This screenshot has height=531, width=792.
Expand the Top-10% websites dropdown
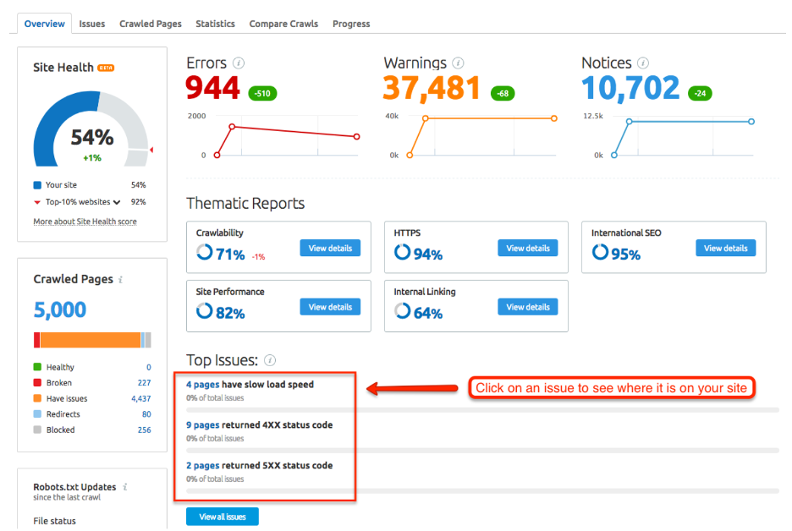(117, 202)
